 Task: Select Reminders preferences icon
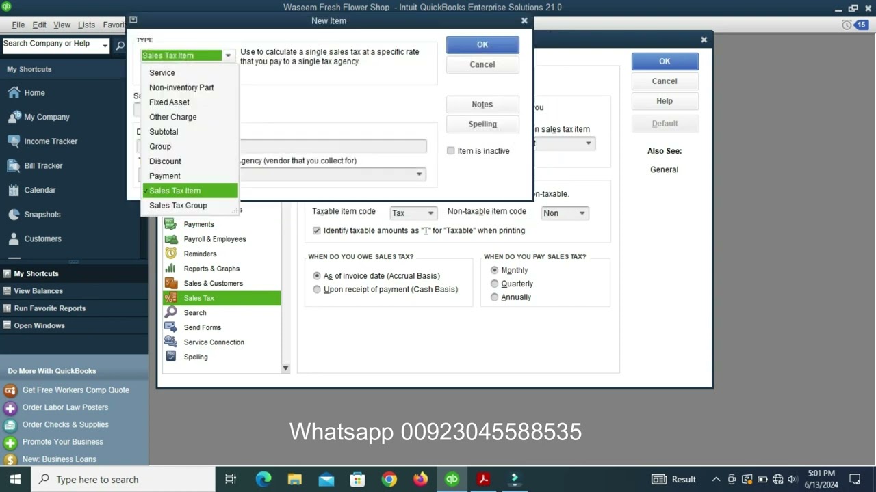(171, 254)
